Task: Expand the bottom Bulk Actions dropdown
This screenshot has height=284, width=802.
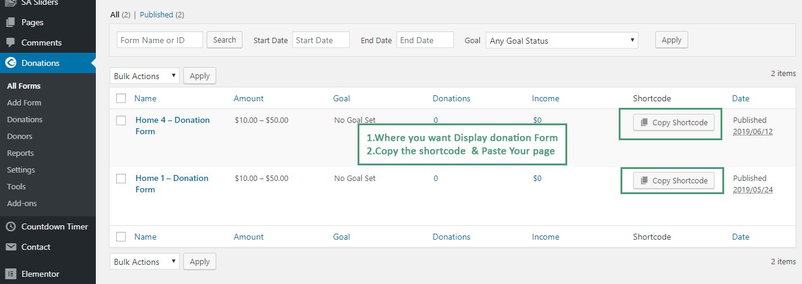Action: tap(144, 262)
